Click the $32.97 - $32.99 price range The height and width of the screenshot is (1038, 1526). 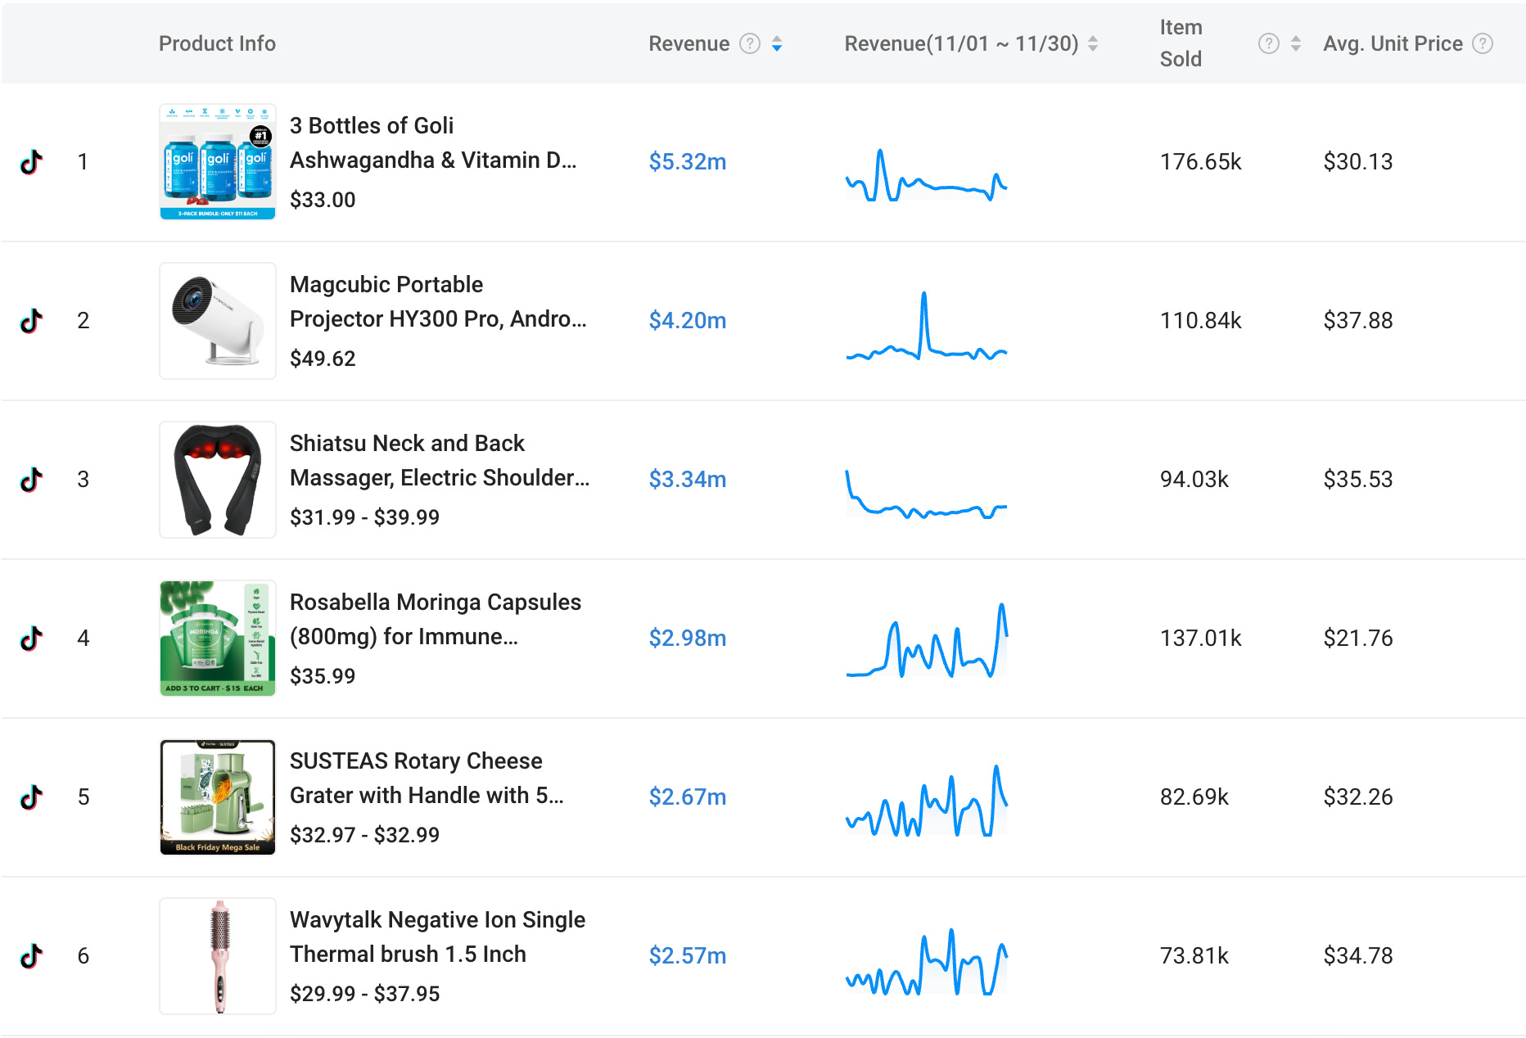(364, 835)
